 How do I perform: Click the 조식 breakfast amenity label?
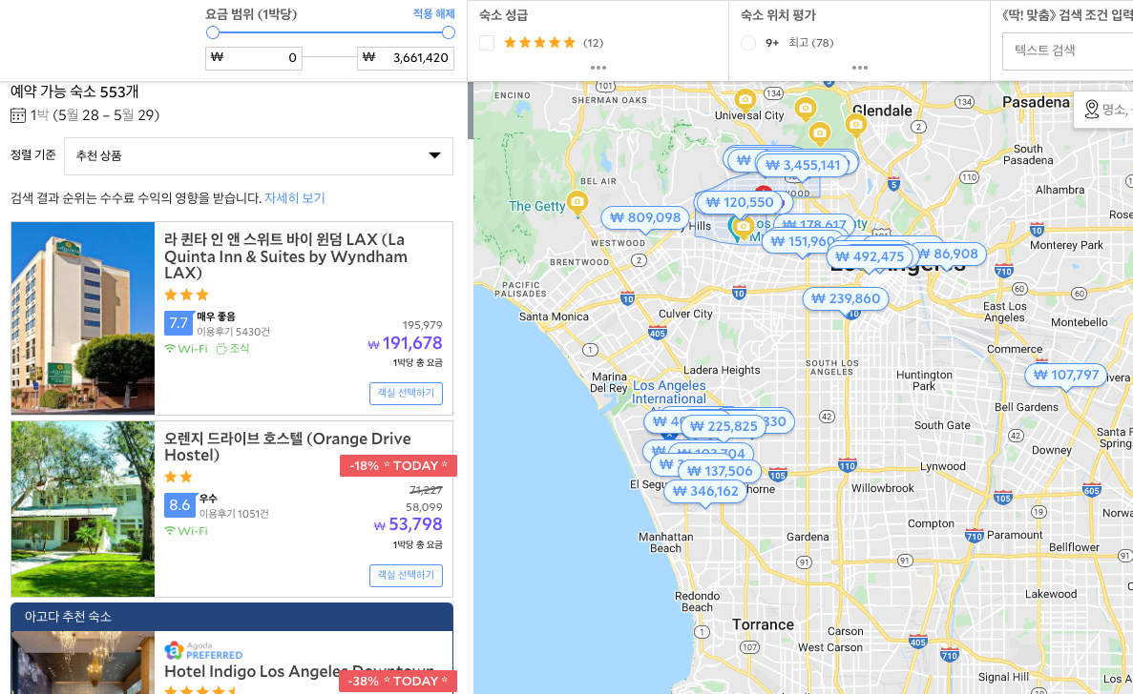coord(233,349)
